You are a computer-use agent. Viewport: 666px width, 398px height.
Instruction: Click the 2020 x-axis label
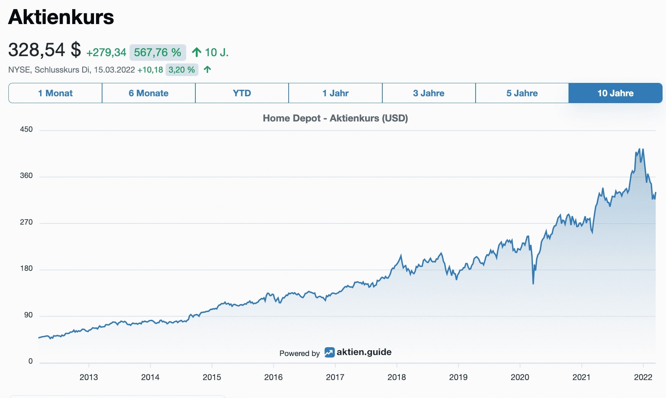coord(520,377)
